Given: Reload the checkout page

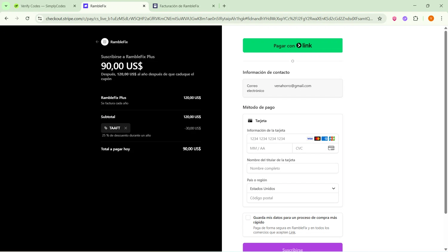Looking at the screenshot, I should [27, 19].
